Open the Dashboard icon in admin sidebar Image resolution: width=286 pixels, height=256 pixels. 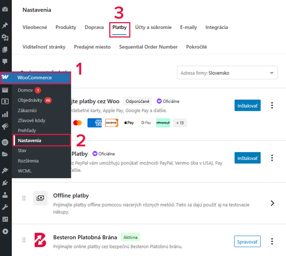point(5,9)
